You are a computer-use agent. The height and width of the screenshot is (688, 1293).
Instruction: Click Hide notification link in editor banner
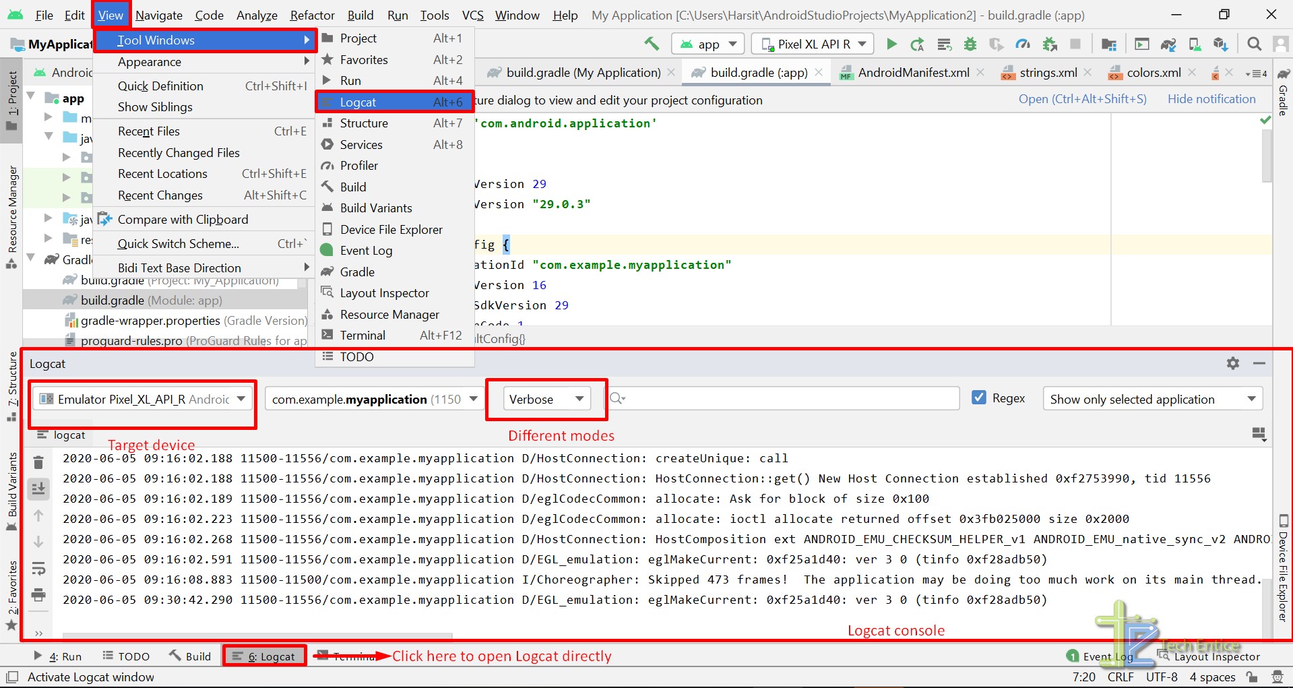[x=1211, y=98]
